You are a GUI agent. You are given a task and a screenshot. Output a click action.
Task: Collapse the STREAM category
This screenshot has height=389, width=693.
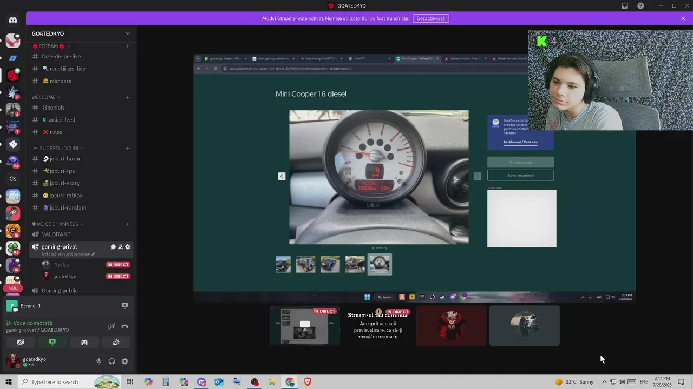click(x=51, y=46)
